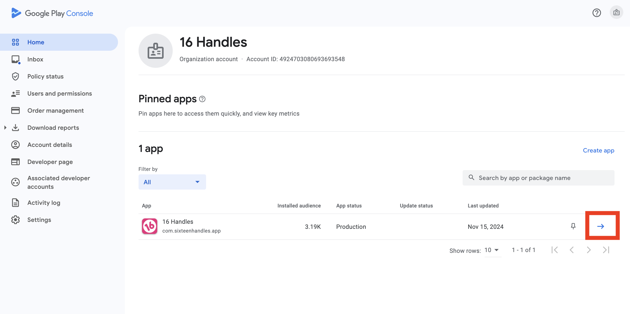The image size is (630, 314).
Task: Go to previous page of app list
Action: [x=572, y=250]
